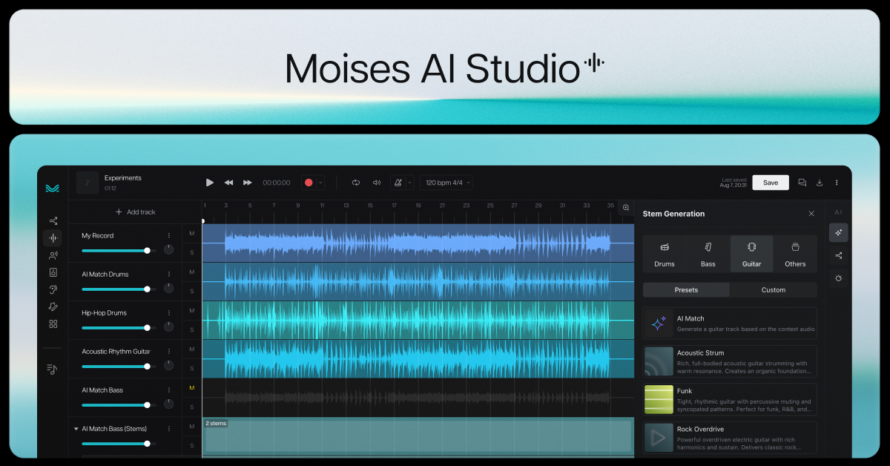Open the Stem Generation AI sparkle icon
890x466 pixels.
coord(838,232)
